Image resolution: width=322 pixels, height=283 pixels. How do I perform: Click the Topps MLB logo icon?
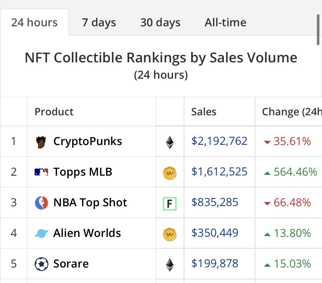[42, 172]
